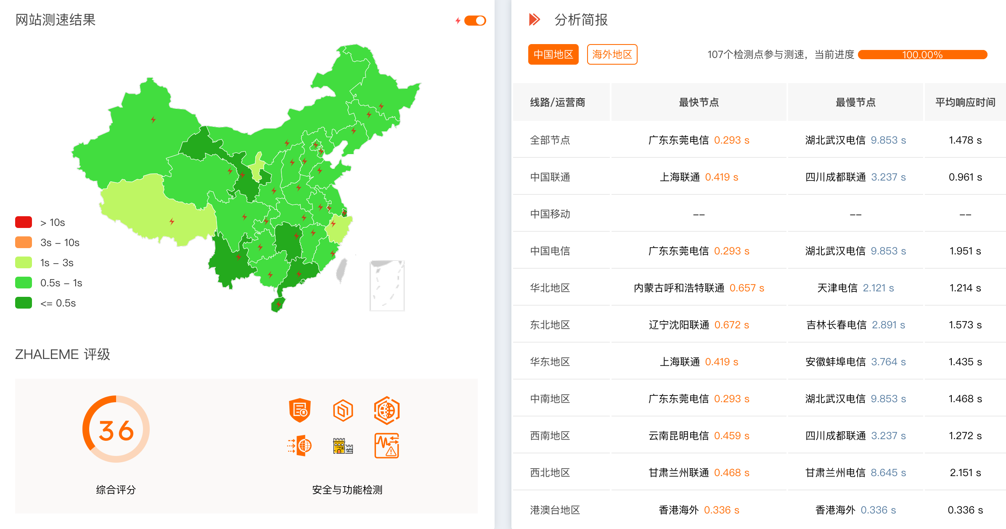This screenshot has height=529, width=1006.
Task: Click the globe with incoming arrows icon
Action: [x=300, y=445]
